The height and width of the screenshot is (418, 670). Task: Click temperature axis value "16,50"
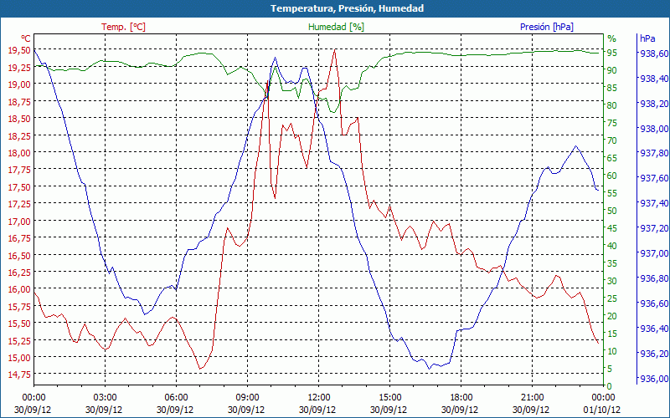[19, 255]
